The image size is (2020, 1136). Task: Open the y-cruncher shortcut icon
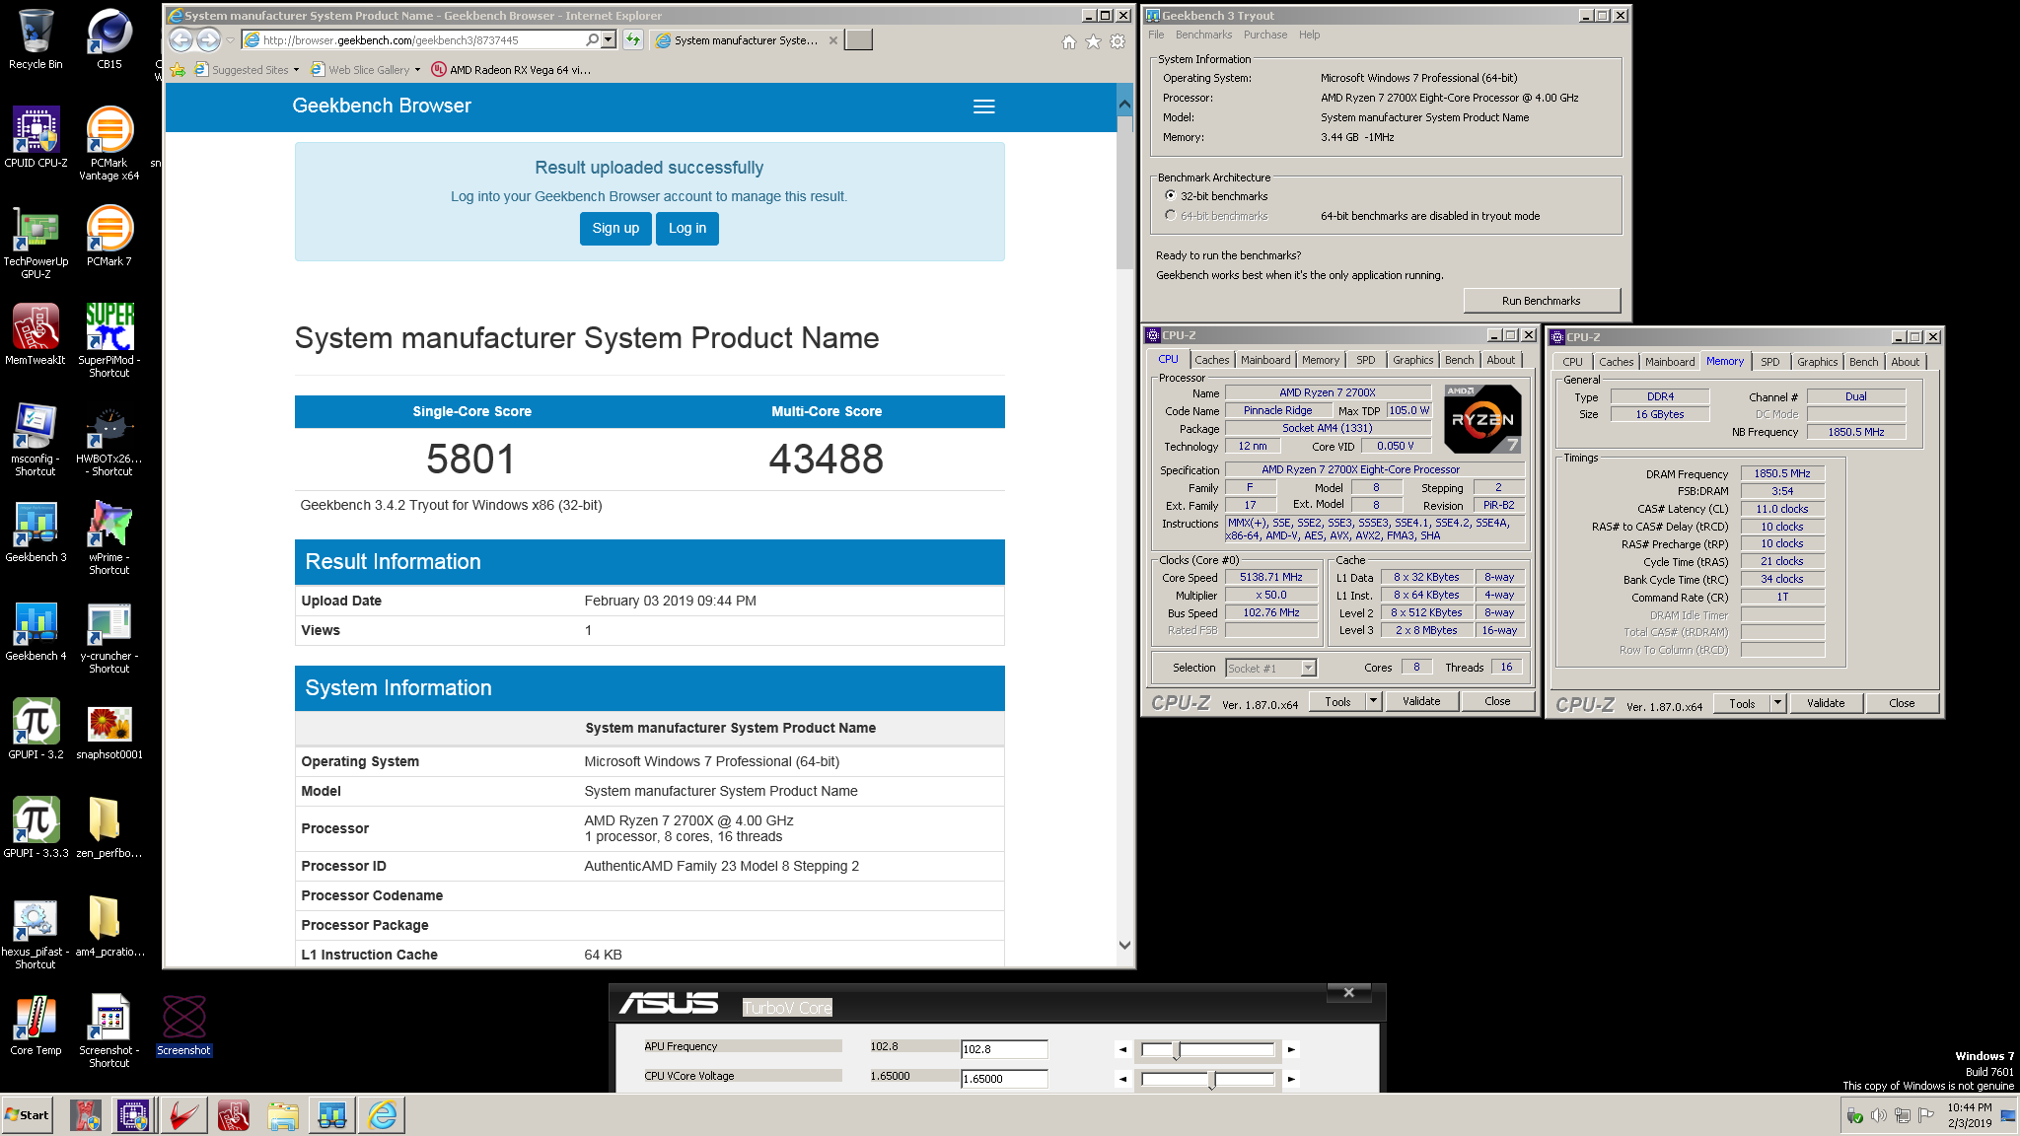pos(109,637)
